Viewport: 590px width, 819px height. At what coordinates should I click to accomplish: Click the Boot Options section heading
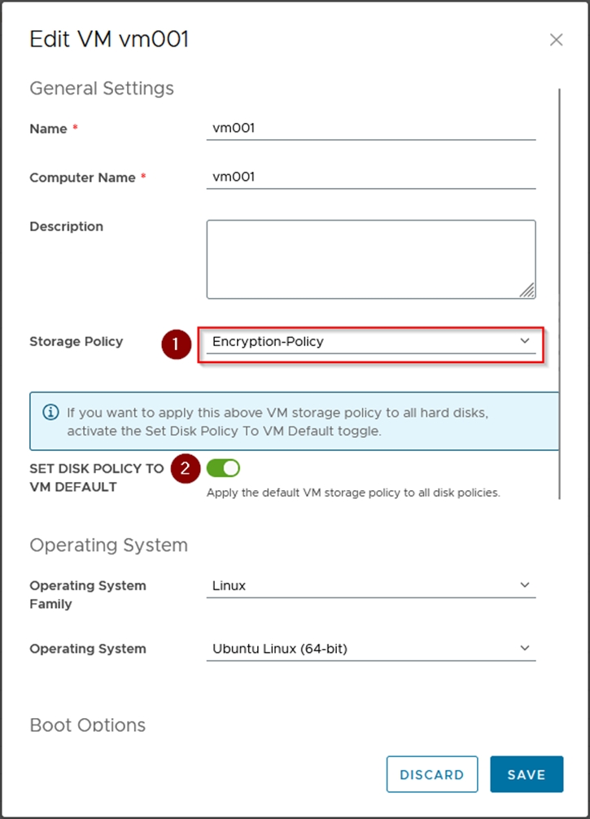pyautogui.click(x=88, y=725)
